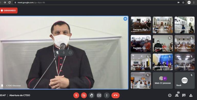This screenshot has width=197, height=100.
Task: Select the main CTDO Diocese video
Action: coord(64,53)
